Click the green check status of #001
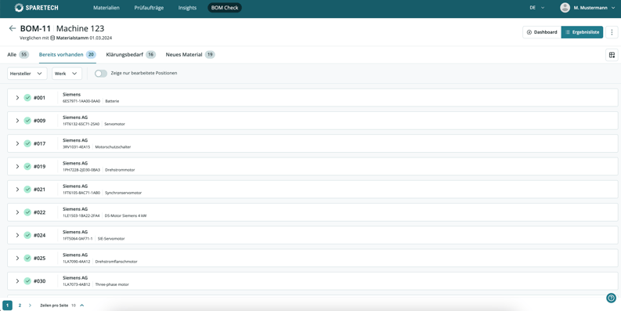Image resolution: width=621 pixels, height=311 pixels. click(27, 98)
